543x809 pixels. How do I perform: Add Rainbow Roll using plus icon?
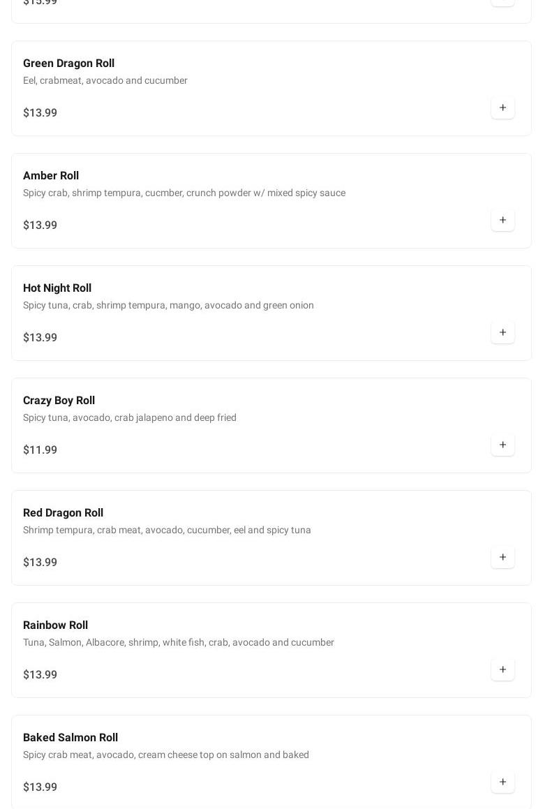point(503,670)
